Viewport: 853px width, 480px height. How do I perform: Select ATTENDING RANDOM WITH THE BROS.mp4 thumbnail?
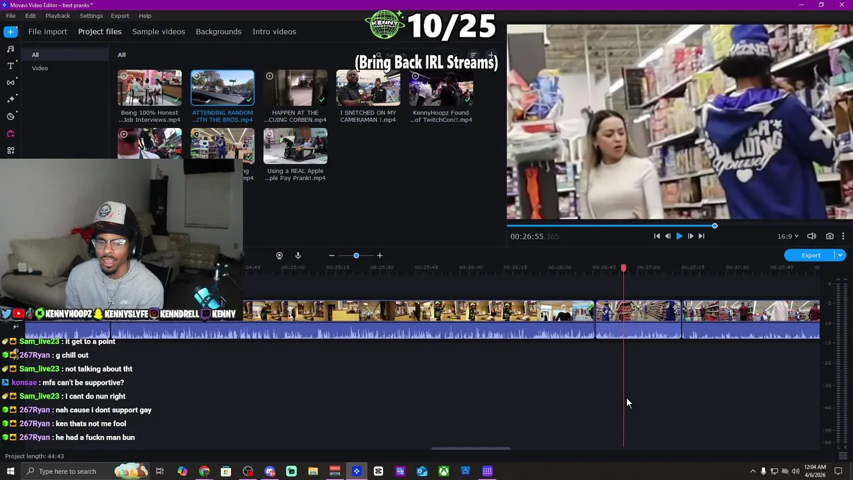tap(223, 88)
